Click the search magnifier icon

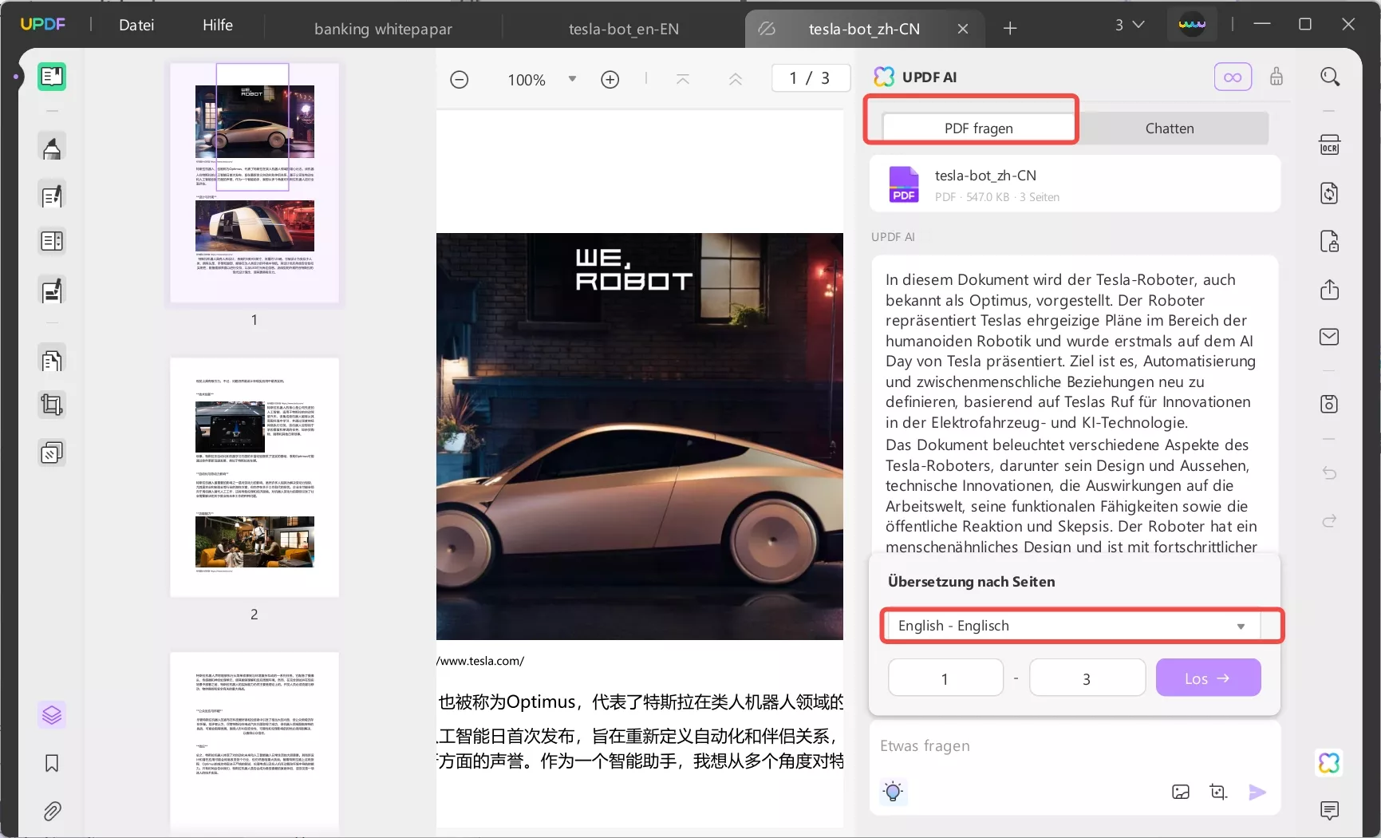pos(1329,77)
